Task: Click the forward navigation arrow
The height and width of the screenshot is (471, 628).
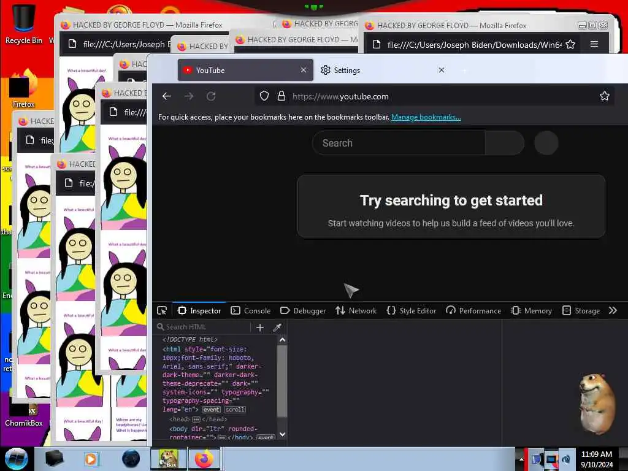Action: click(x=189, y=96)
